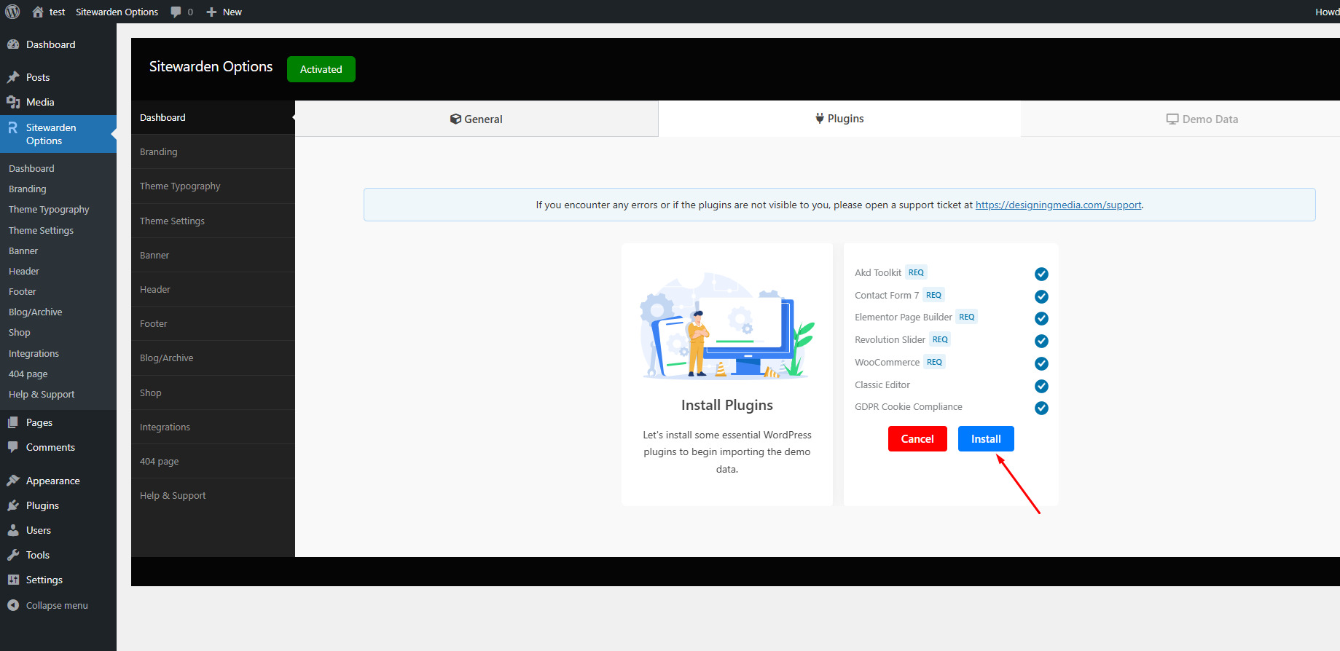Select Dashboard in the black options menu
The image size is (1340, 651).
(x=213, y=117)
